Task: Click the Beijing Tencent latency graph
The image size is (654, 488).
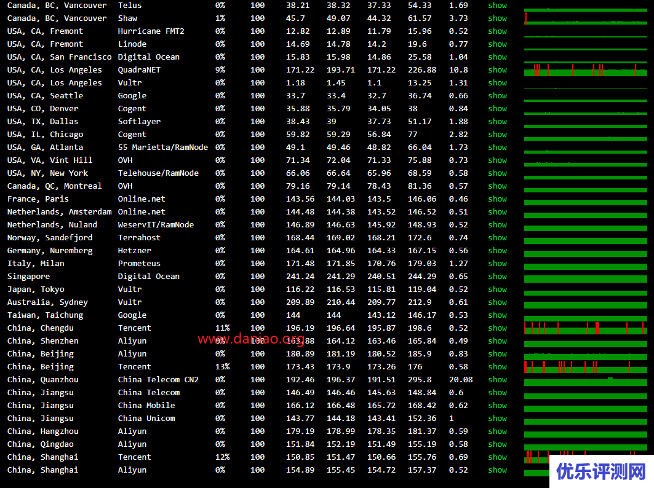Action: (585, 368)
